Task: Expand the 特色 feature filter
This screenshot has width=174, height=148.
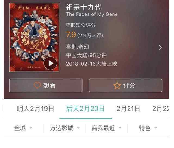Action: coord(148,128)
